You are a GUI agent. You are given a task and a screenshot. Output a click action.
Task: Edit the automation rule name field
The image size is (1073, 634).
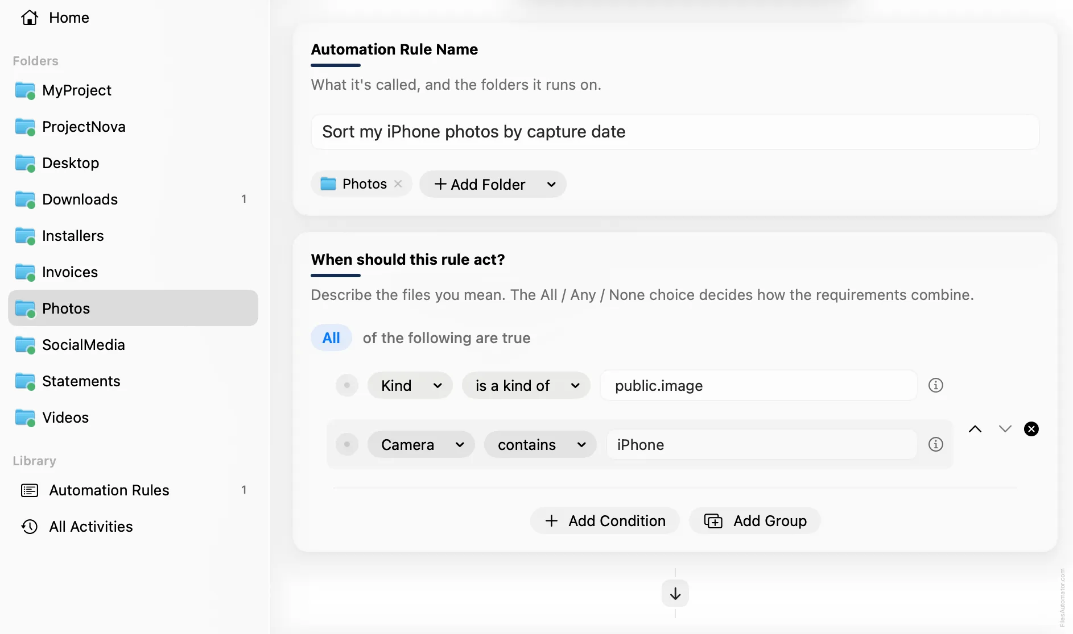tap(675, 132)
